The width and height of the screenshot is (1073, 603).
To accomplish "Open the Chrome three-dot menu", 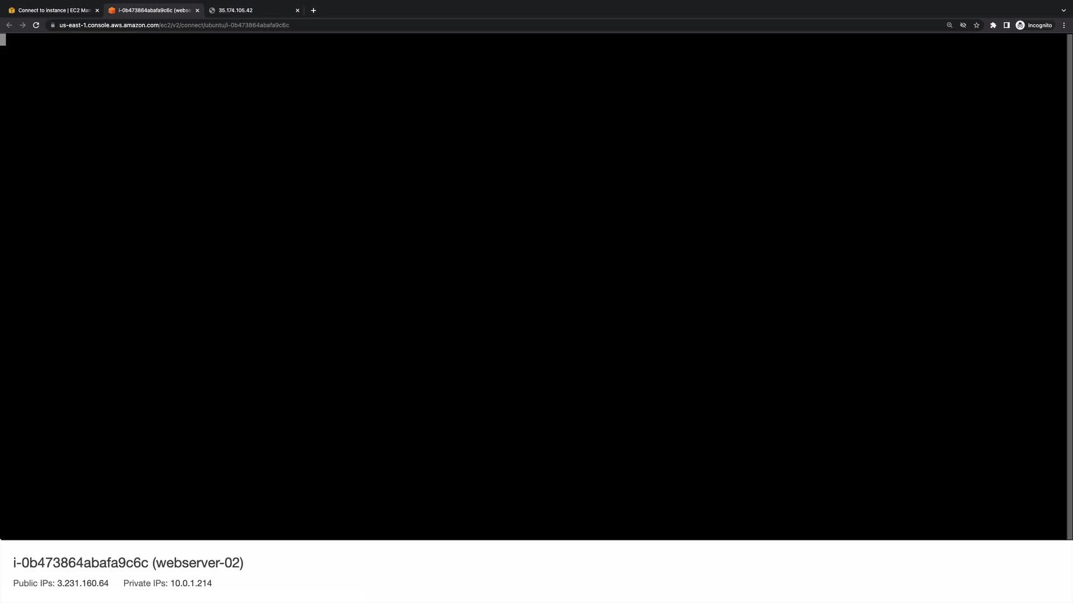I will [1064, 25].
